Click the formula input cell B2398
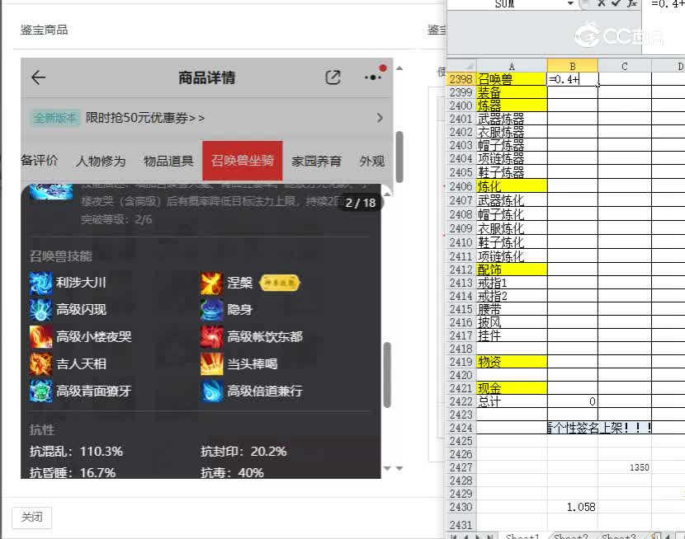Image resolution: width=685 pixels, height=539 pixels. 573,79
